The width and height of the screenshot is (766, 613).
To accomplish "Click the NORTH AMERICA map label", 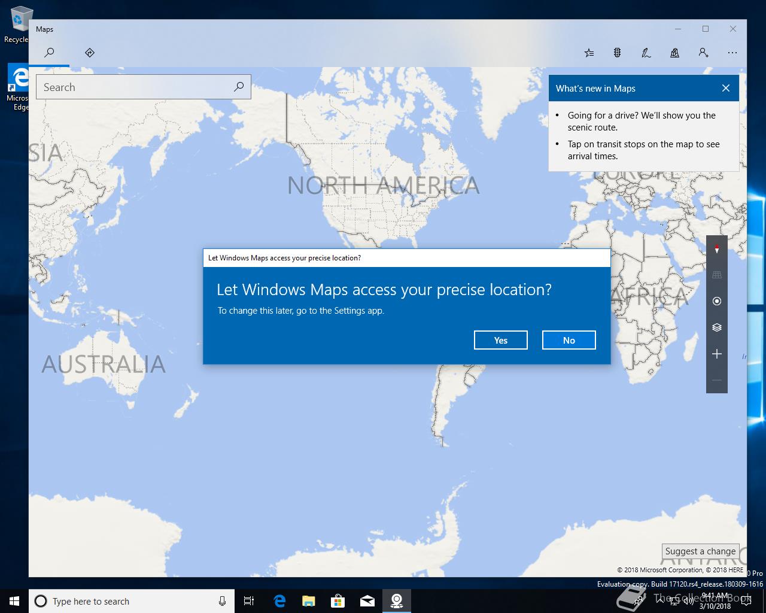I will 383,186.
